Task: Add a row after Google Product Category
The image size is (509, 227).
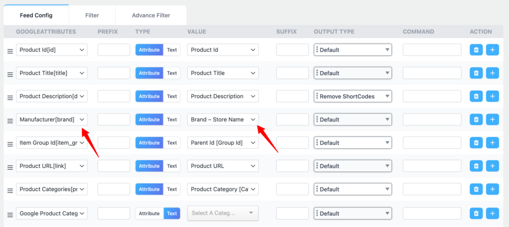Action: coord(492,214)
